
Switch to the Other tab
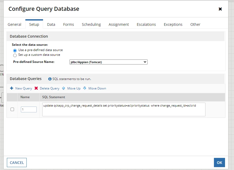point(195,24)
